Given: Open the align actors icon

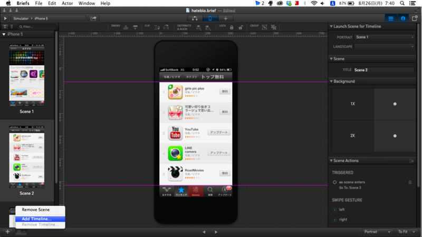Looking at the screenshot, I should [208, 27].
